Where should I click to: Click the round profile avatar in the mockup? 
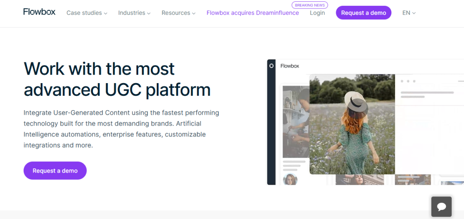click(x=290, y=179)
